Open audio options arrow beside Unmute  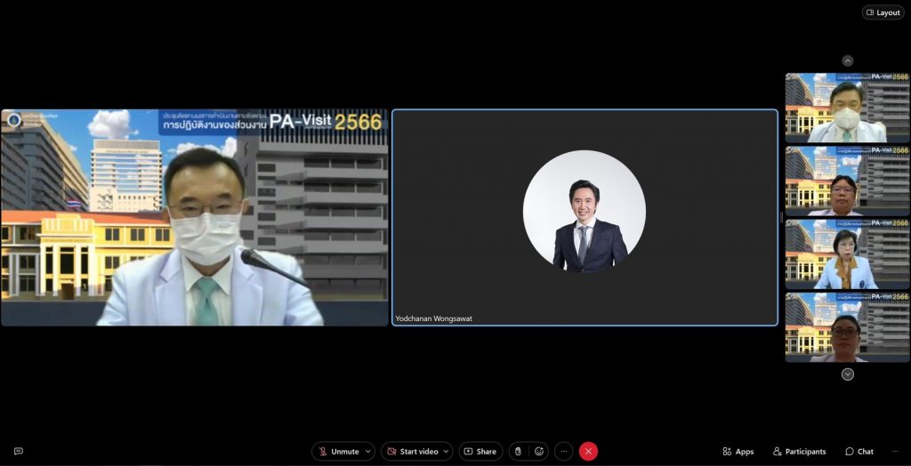click(x=368, y=452)
